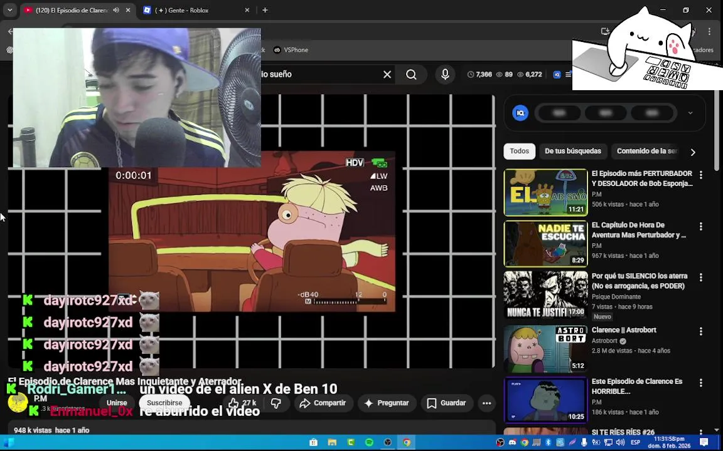
Task: Click the magnifier search button
Action: coord(411,74)
